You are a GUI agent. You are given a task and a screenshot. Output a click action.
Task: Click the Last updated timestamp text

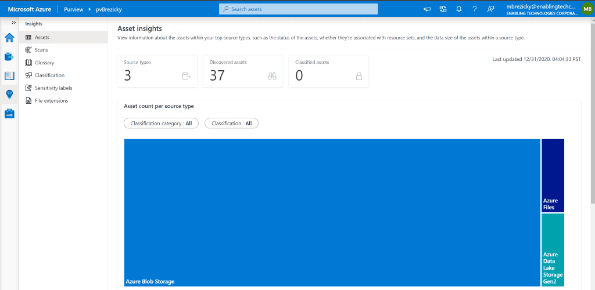(536, 59)
